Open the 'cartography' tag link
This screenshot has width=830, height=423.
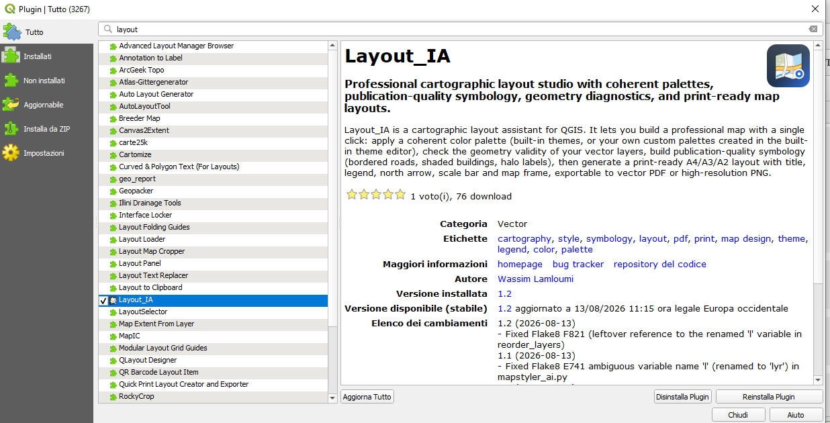pos(524,238)
